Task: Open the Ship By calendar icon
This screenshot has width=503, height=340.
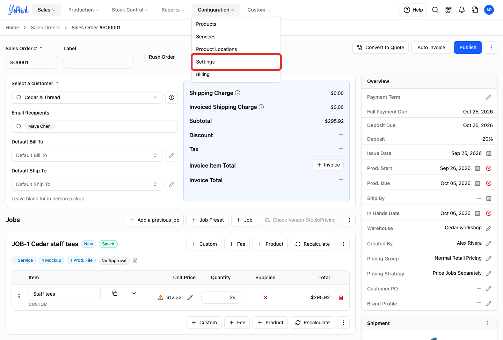Action: point(489,198)
